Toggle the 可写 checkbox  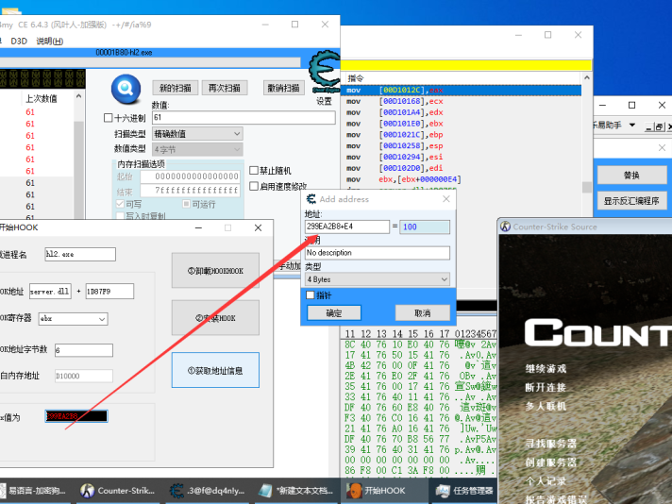tap(120, 204)
